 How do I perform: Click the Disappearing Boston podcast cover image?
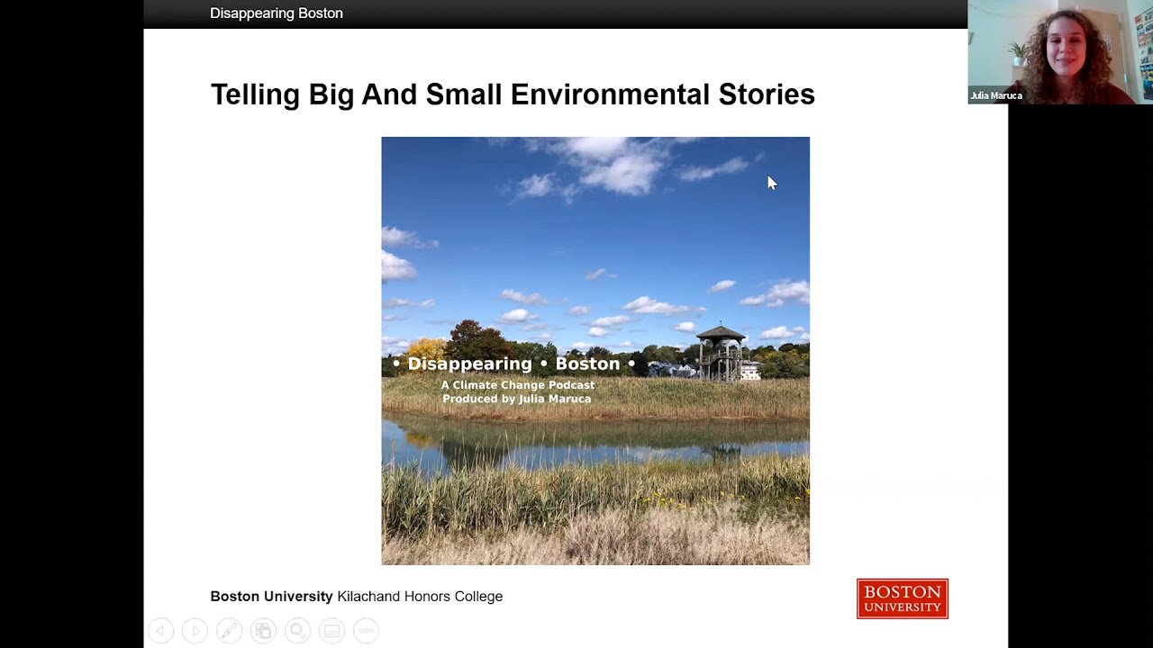(x=595, y=351)
